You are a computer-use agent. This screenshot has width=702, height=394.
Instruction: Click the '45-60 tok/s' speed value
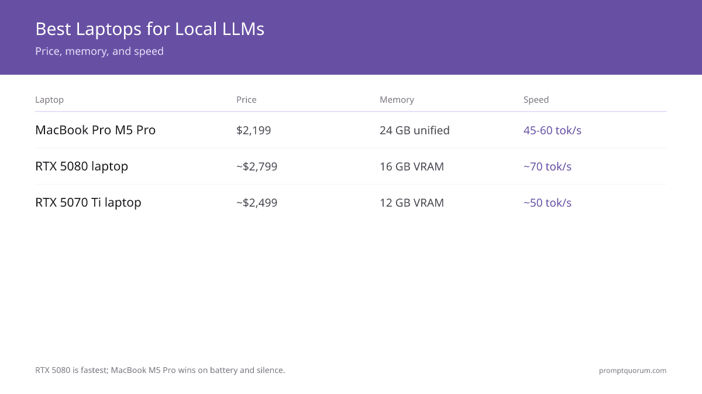(552, 130)
